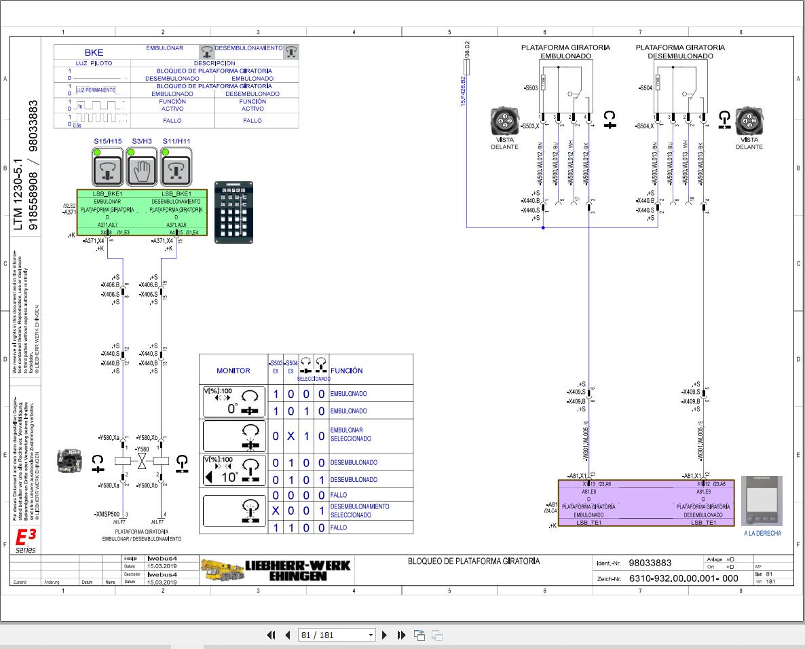Go to the first page
This screenshot has width=805, height=649.
[271, 635]
